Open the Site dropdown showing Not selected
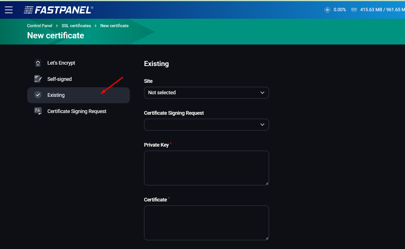Viewport: 405px width, 249px height. click(202, 93)
